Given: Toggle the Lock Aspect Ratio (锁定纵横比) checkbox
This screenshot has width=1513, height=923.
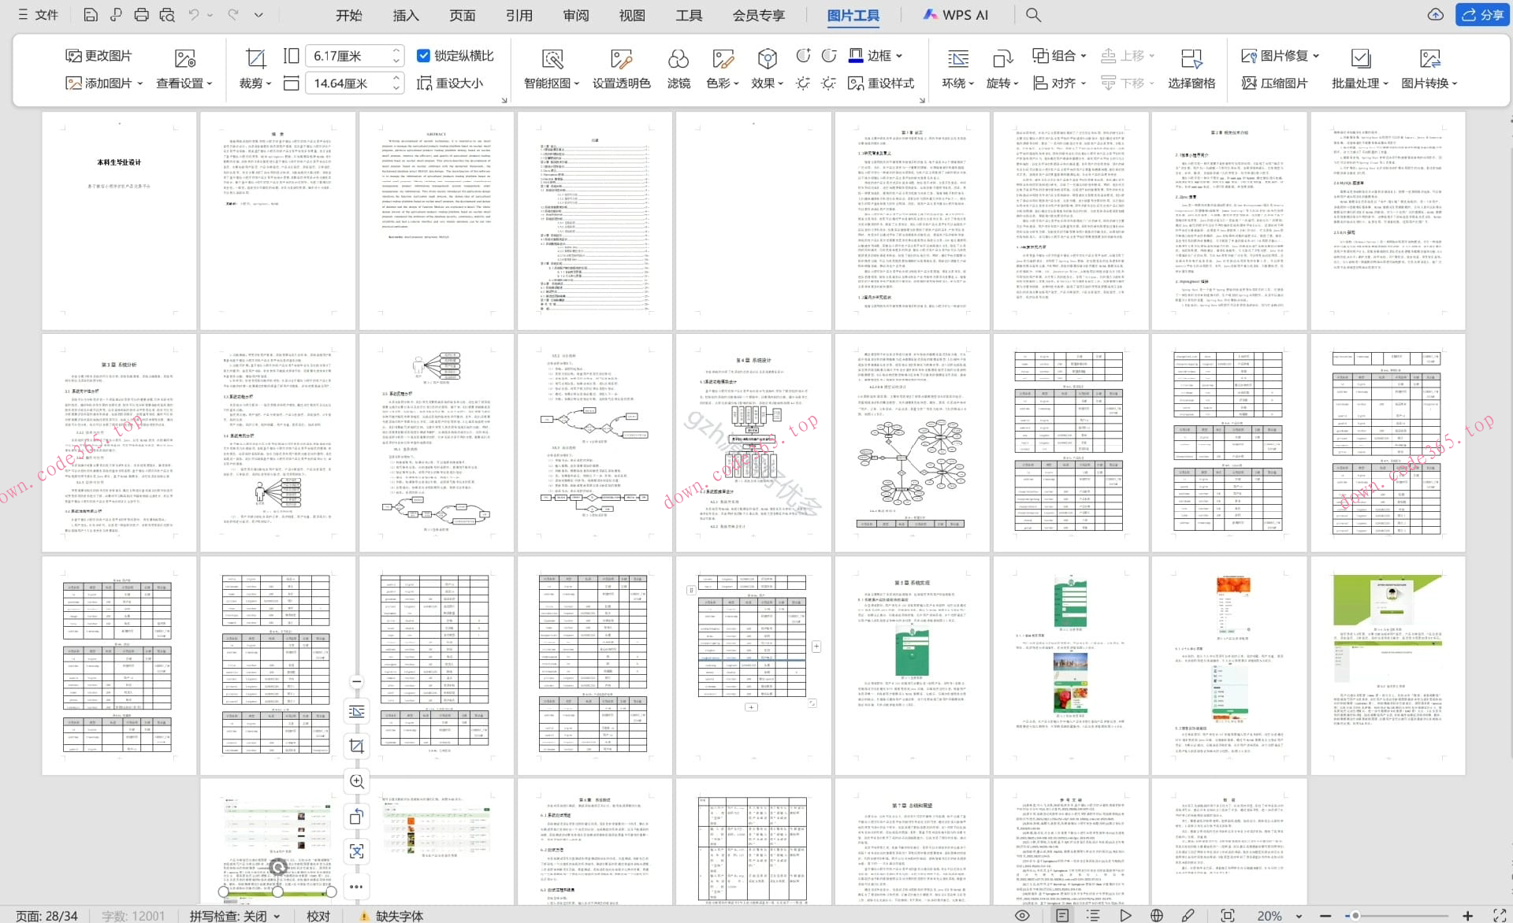Looking at the screenshot, I should pos(423,56).
